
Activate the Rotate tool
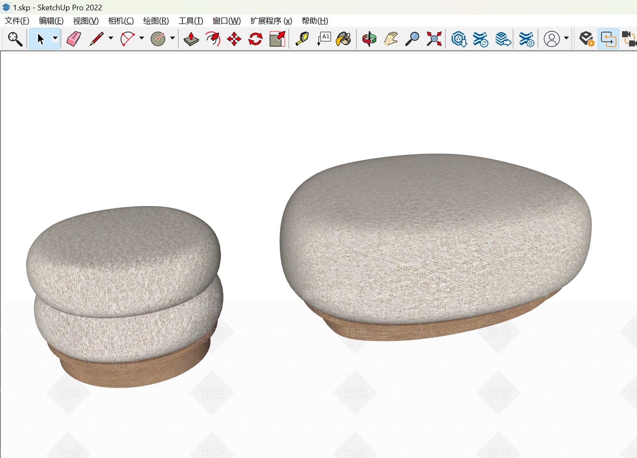[256, 39]
